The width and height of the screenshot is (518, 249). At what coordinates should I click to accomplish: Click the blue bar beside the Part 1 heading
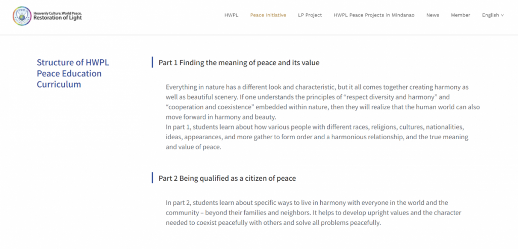[152, 62]
